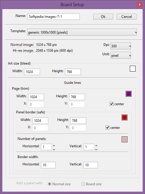
Task: Click the Panel border X field
Action: (x=40, y=128)
